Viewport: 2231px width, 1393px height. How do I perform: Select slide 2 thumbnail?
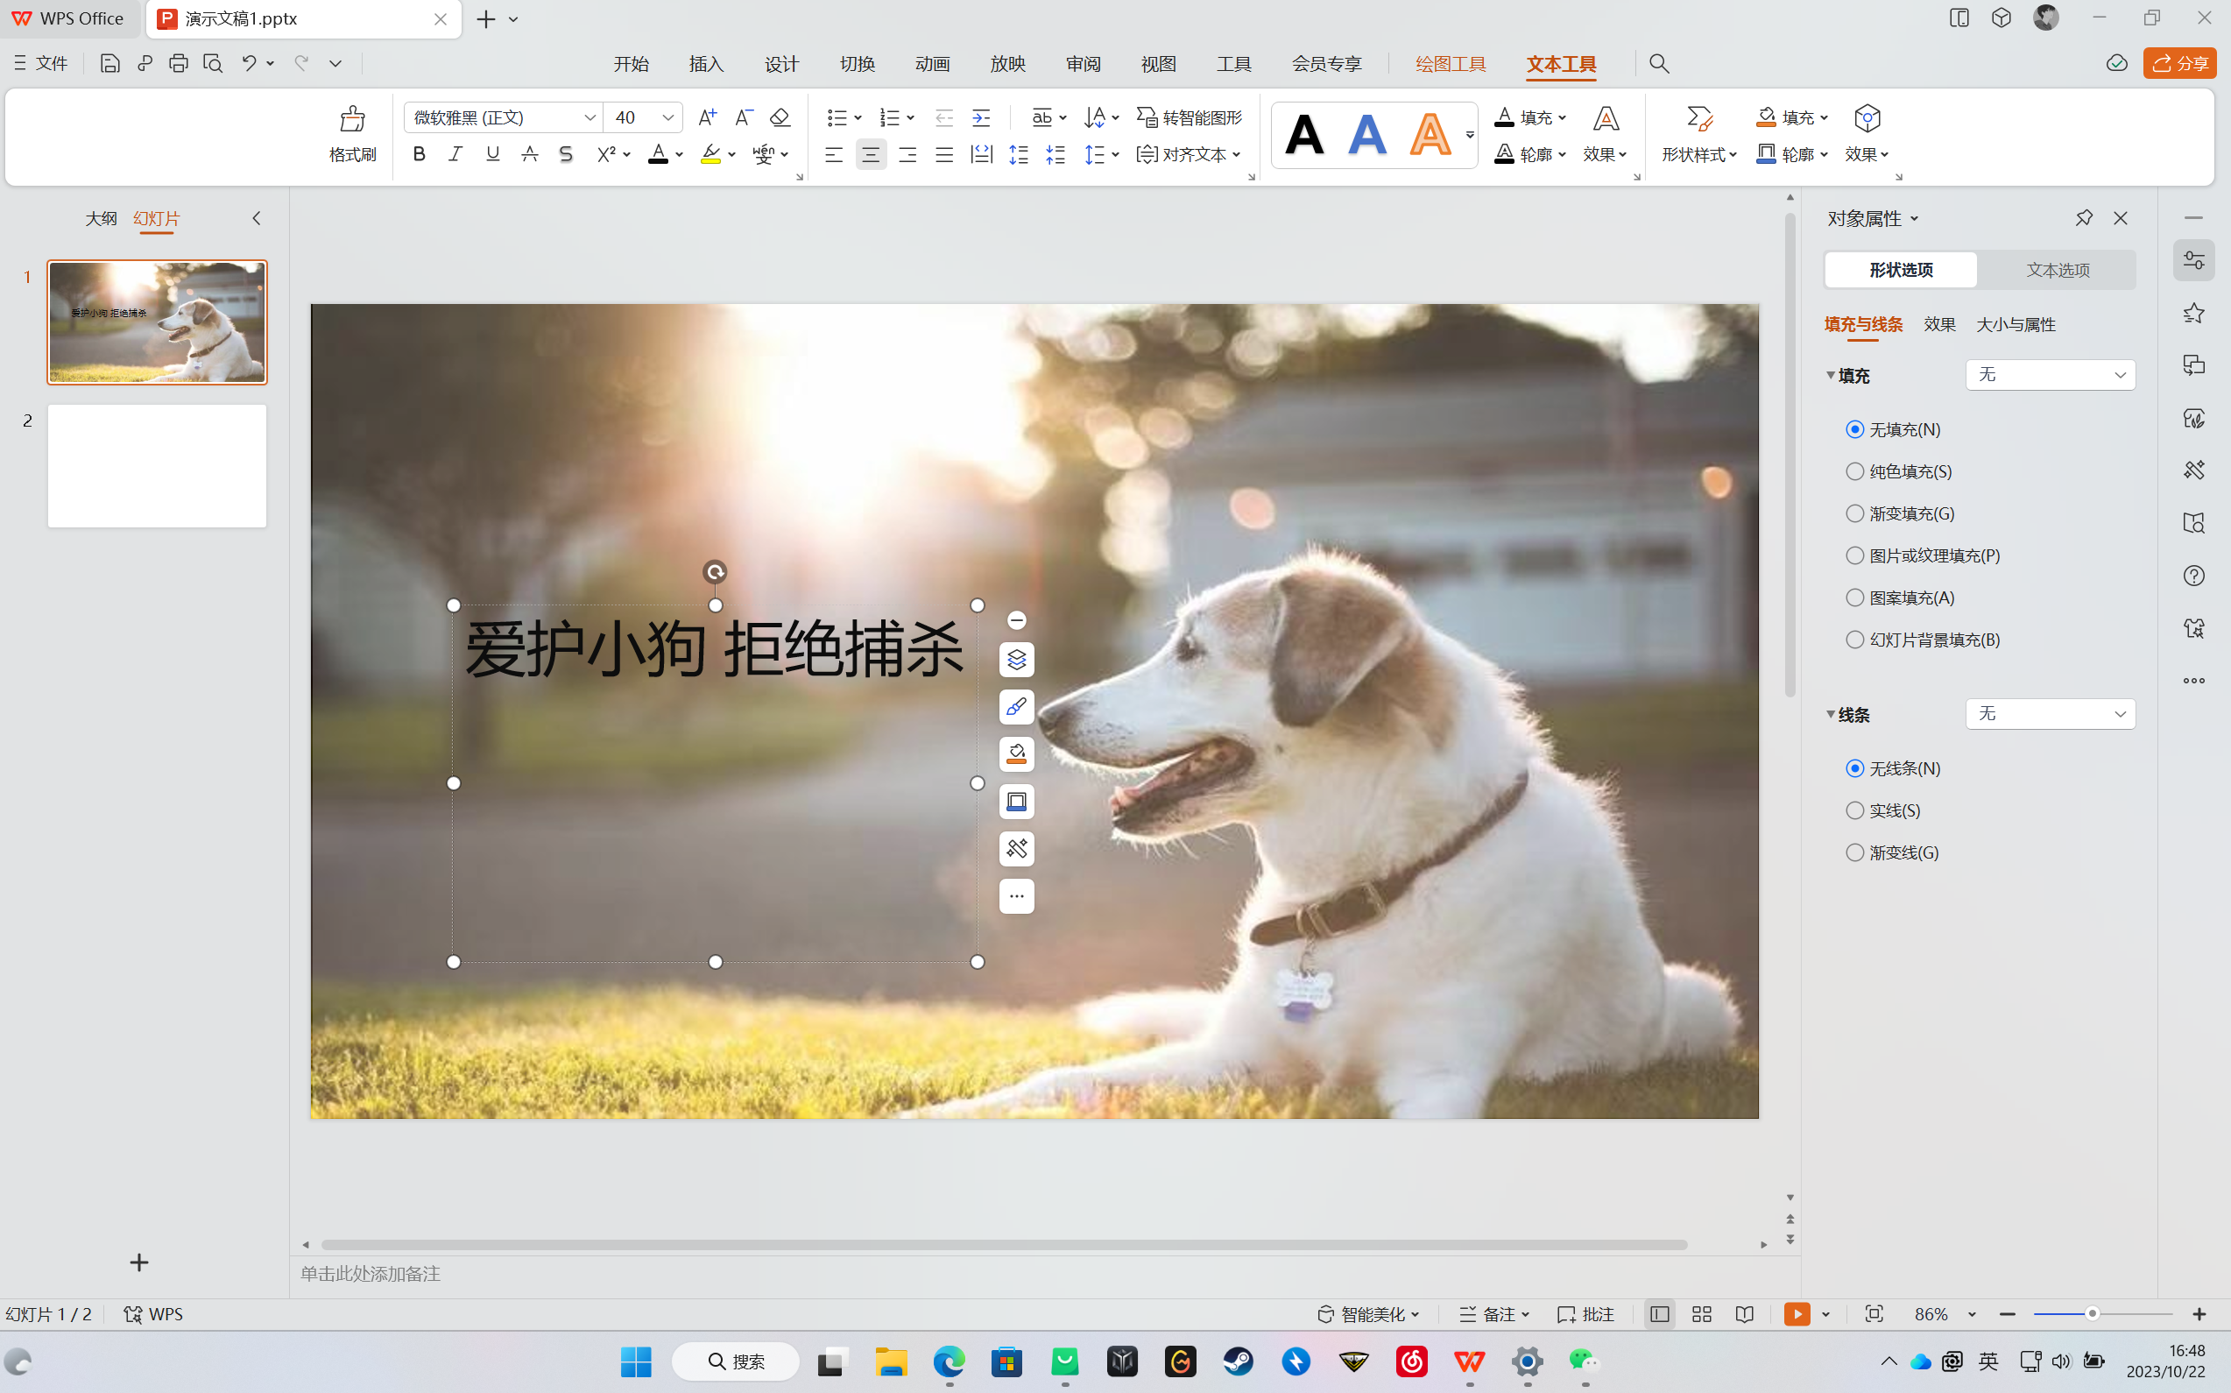[158, 466]
